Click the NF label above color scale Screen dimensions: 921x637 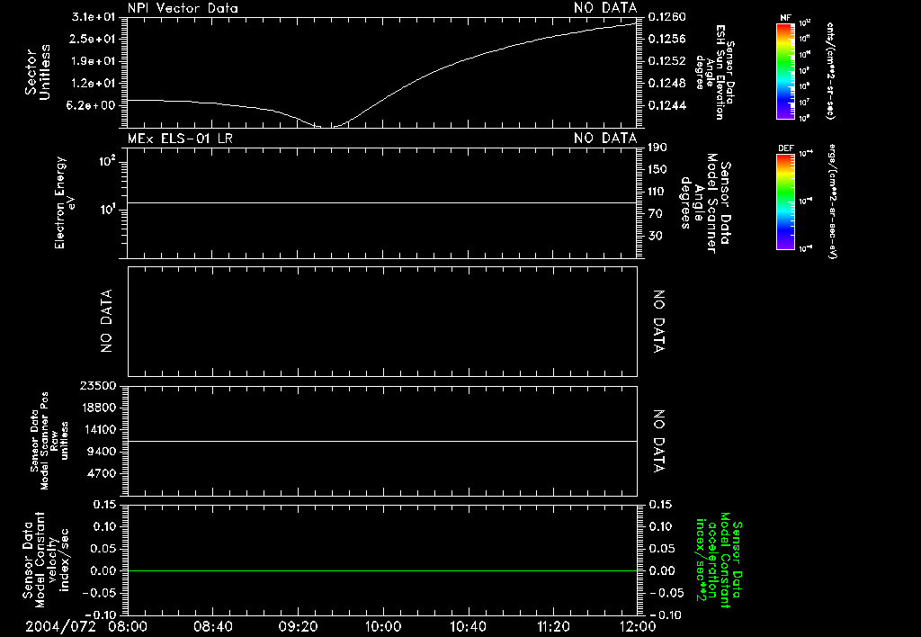785,18
